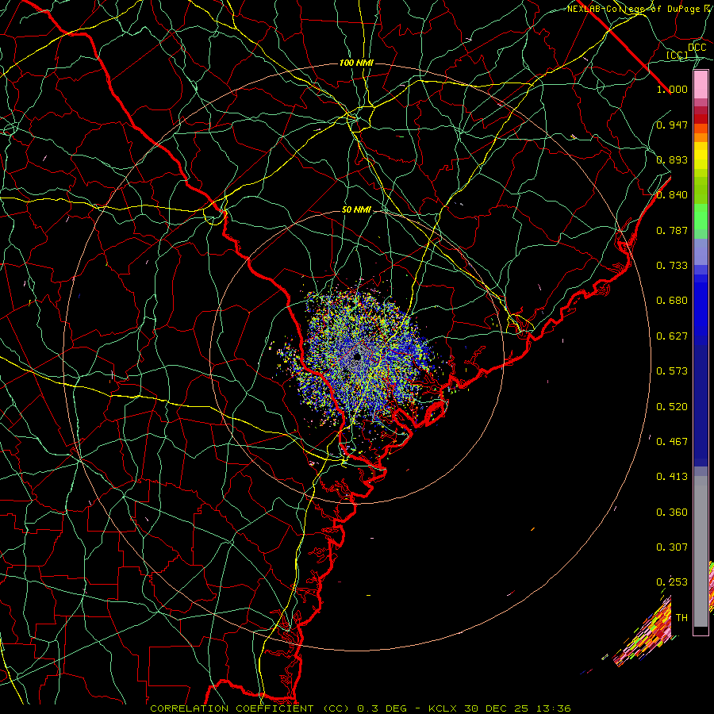Click the 0.787 scale value
This screenshot has height=714, width=714.
(672, 230)
